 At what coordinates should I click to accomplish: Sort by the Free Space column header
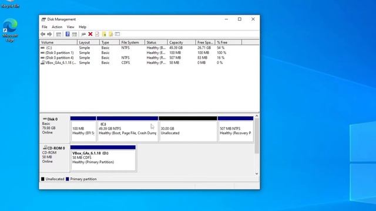[205, 42]
